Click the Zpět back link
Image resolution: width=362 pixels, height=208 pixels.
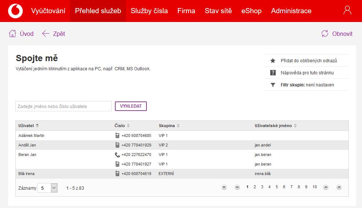(x=59, y=34)
